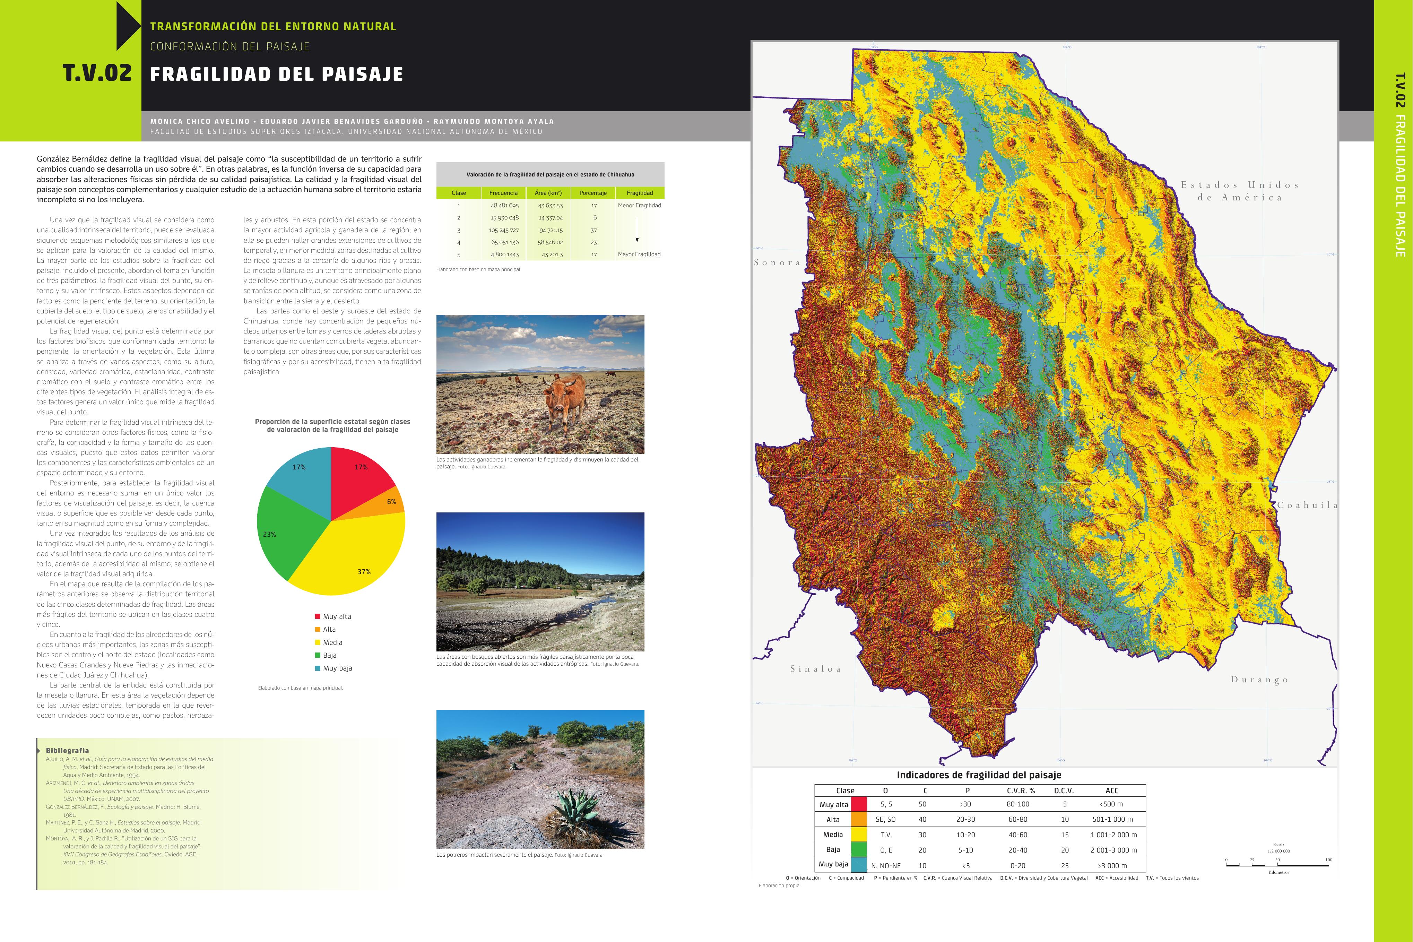This screenshot has height=942, width=1413.
Task: Click the Muy alta red swatch in indicators table
Action: pyautogui.click(x=859, y=804)
